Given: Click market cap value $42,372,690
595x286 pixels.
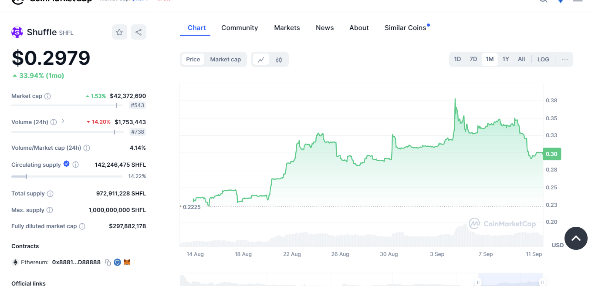Looking at the screenshot, I should [x=128, y=96].
